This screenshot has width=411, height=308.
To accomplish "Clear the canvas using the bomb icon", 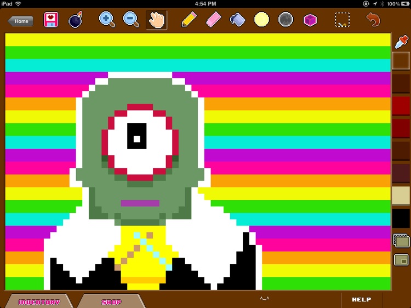I will click(x=76, y=20).
